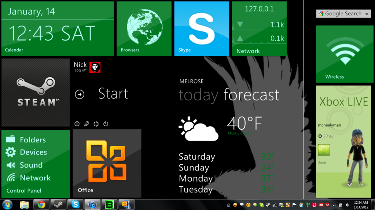Click the Xbox avatar figure
This screenshot has width=375, height=210.
(x=357, y=158)
